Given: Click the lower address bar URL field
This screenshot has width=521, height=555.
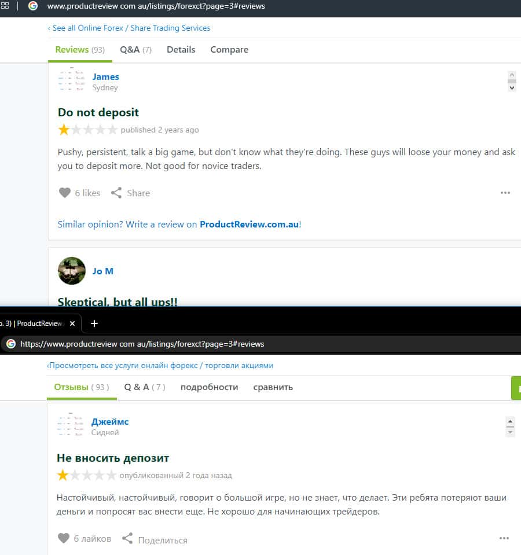Looking at the screenshot, I should [x=142, y=344].
